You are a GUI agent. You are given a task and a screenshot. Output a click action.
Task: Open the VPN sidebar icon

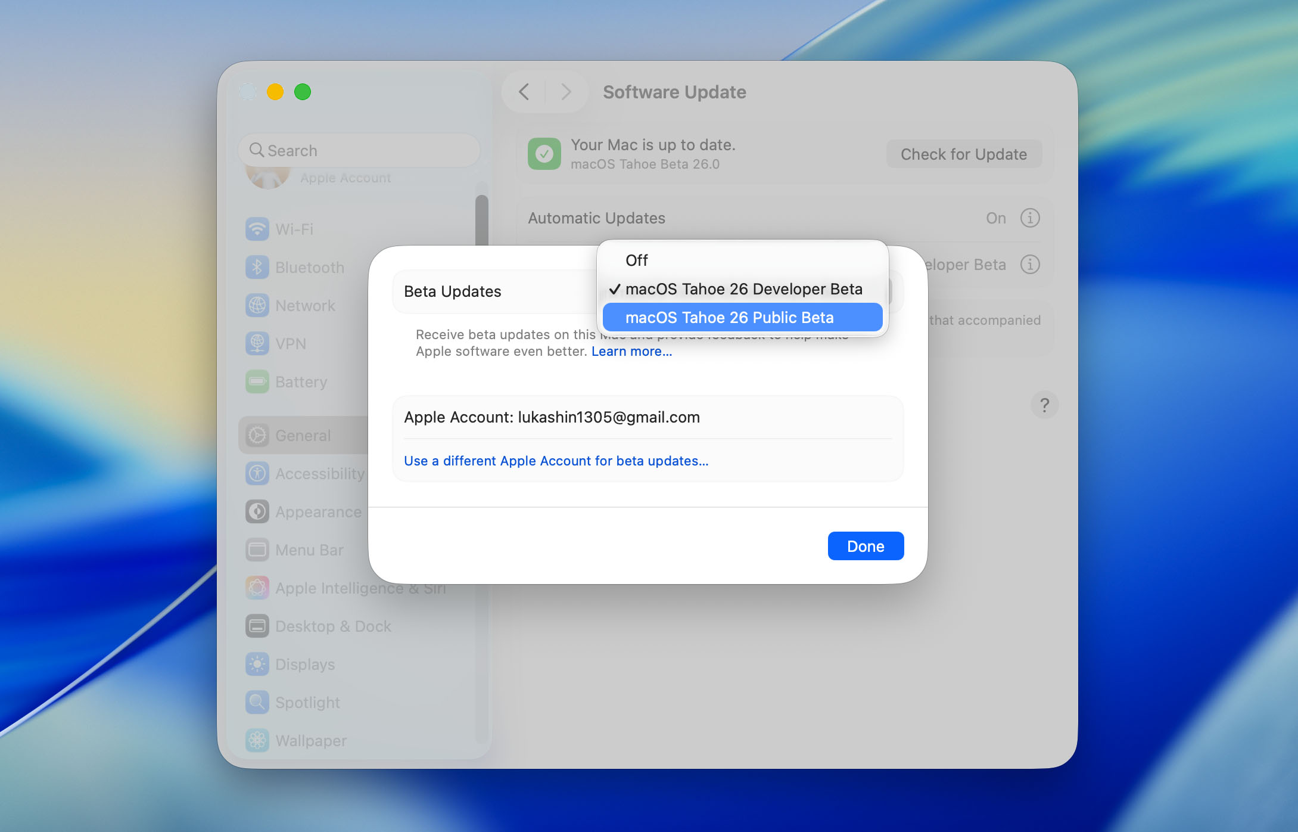[257, 343]
